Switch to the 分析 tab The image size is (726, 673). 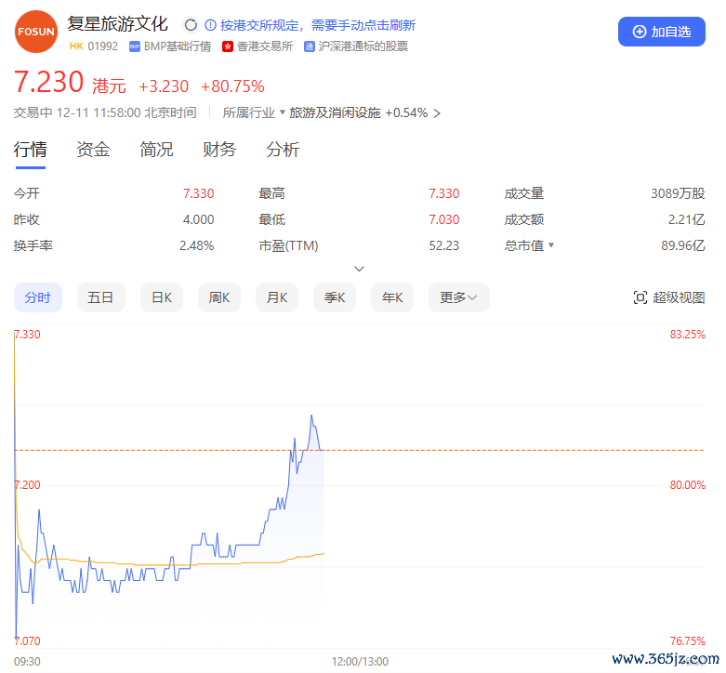point(283,150)
